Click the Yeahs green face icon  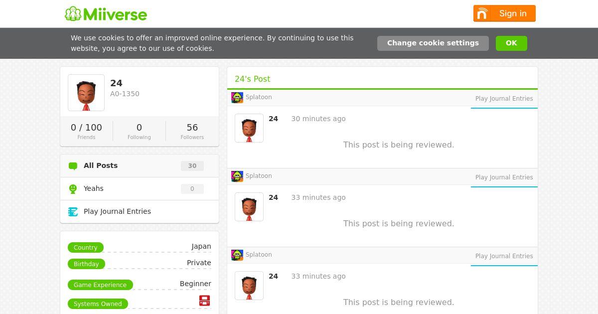point(73,189)
